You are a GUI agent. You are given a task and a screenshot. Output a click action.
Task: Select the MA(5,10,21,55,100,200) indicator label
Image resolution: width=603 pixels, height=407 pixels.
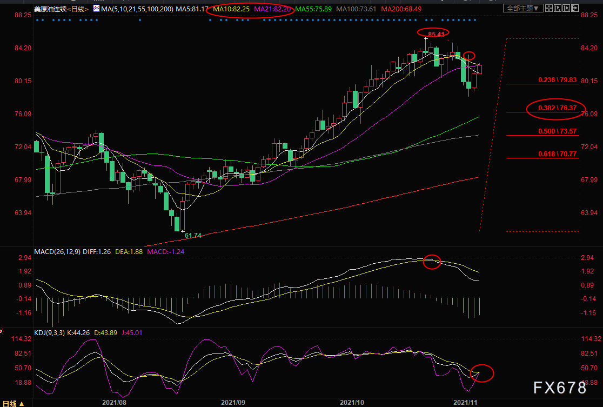coord(137,9)
